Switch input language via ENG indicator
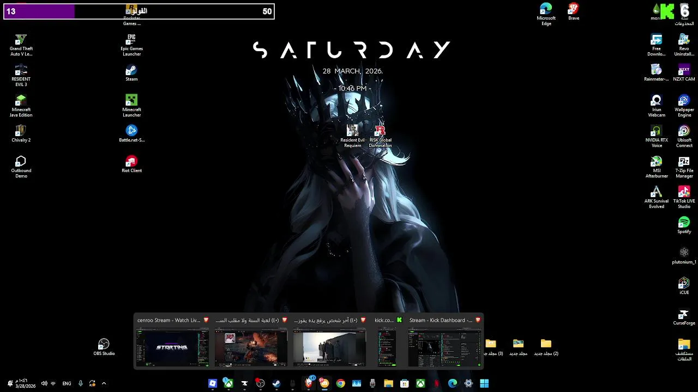Image resolution: width=698 pixels, height=392 pixels. [67, 383]
